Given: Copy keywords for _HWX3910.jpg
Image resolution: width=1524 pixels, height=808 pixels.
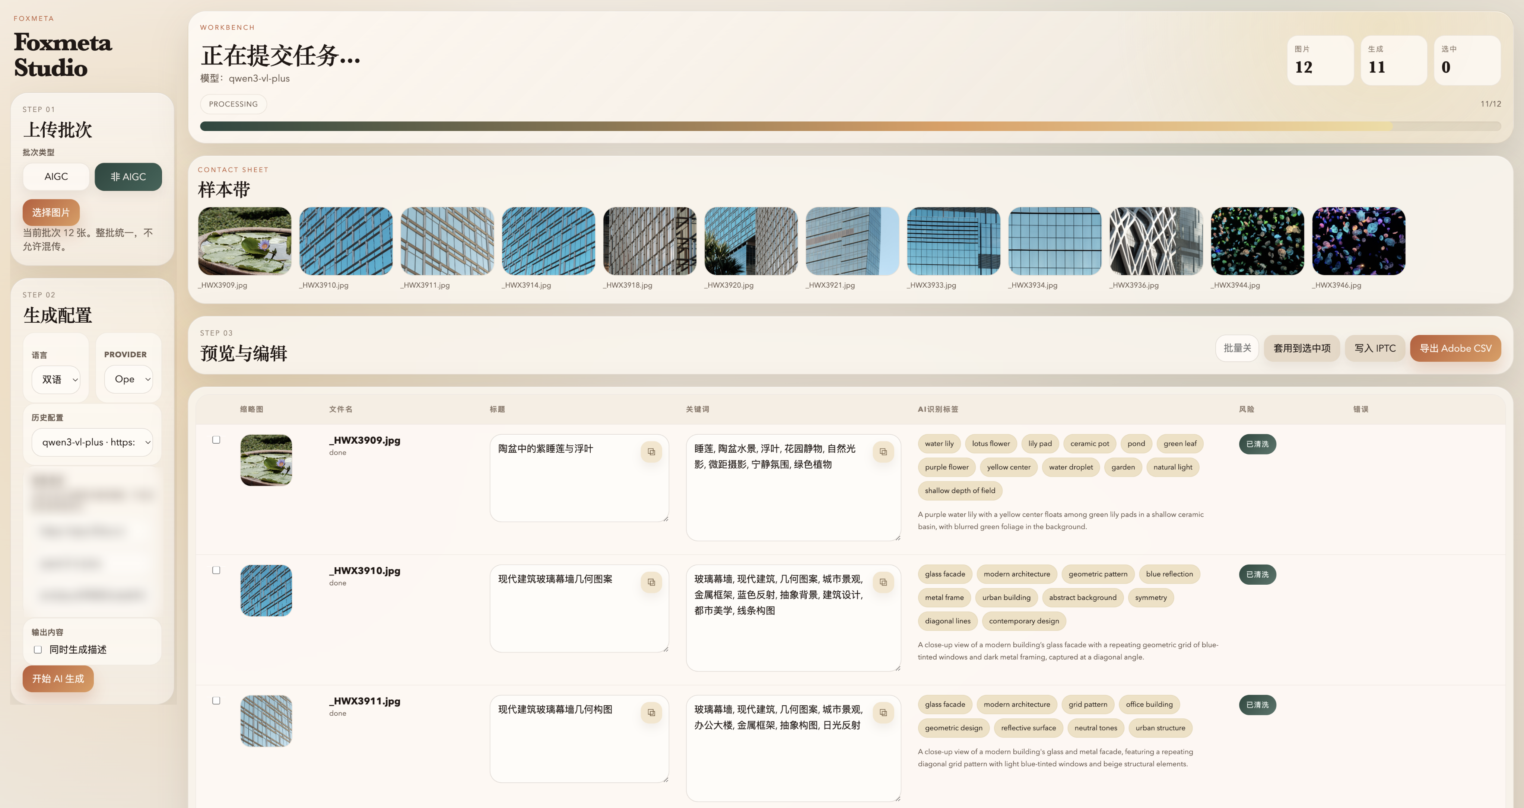Looking at the screenshot, I should pos(883,583).
